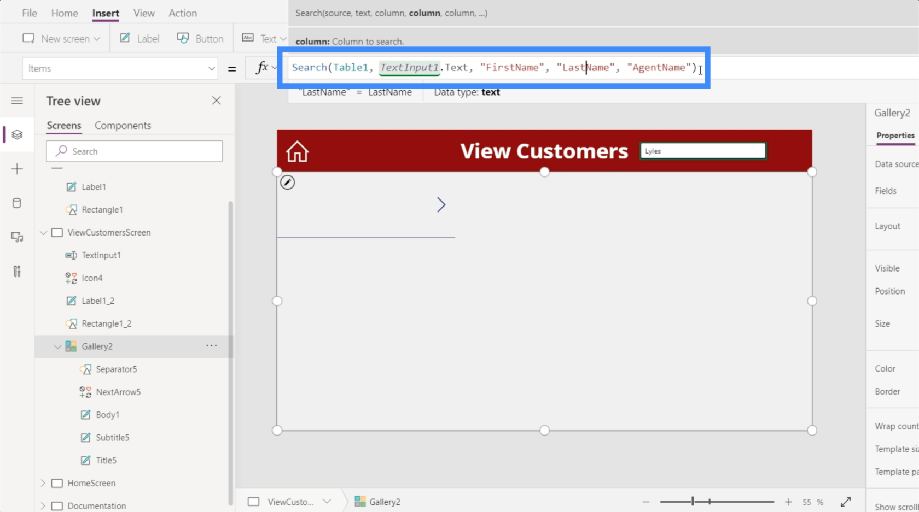Select the HomeScreen tree item
This screenshot has width=919, height=512.
tap(91, 483)
